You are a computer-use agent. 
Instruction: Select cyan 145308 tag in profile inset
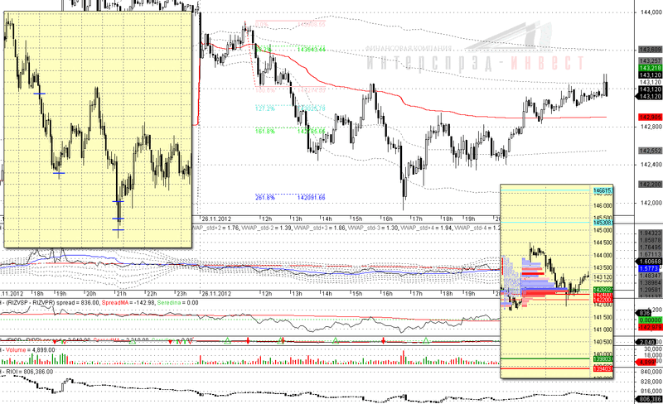pyautogui.click(x=603, y=223)
